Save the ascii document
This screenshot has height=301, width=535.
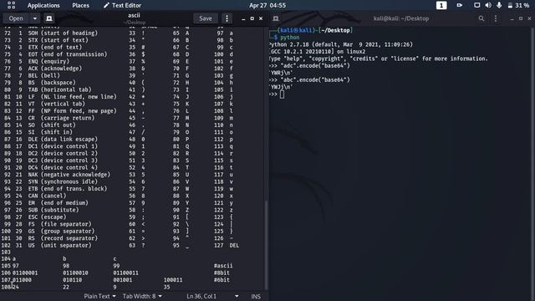206,18
